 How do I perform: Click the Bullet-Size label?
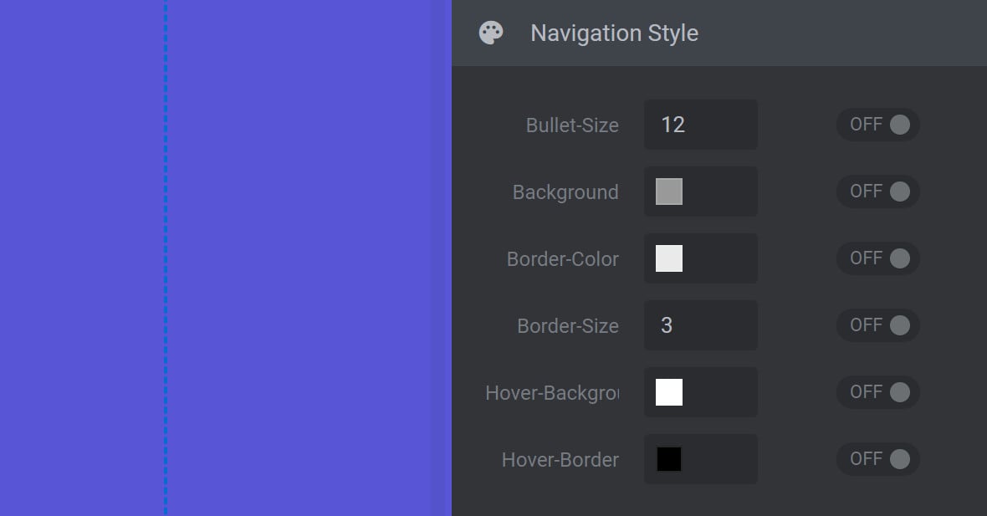point(572,125)
